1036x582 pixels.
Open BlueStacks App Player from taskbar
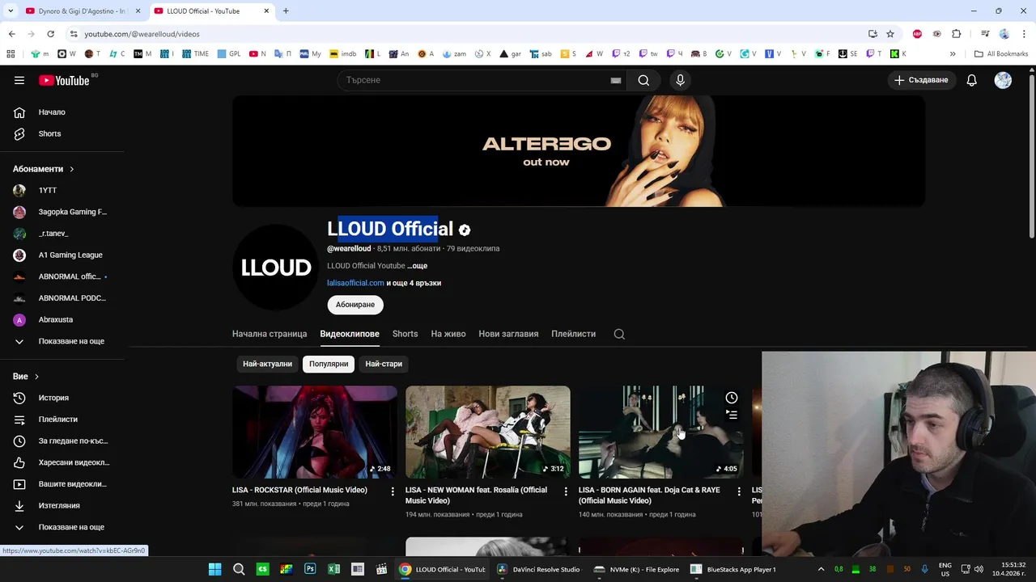coord(734,569)
